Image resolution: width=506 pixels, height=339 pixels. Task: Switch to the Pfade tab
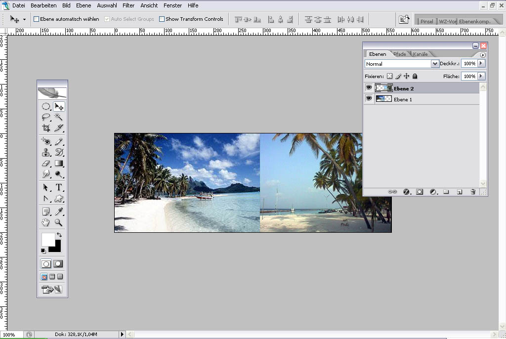click(399, 54)
